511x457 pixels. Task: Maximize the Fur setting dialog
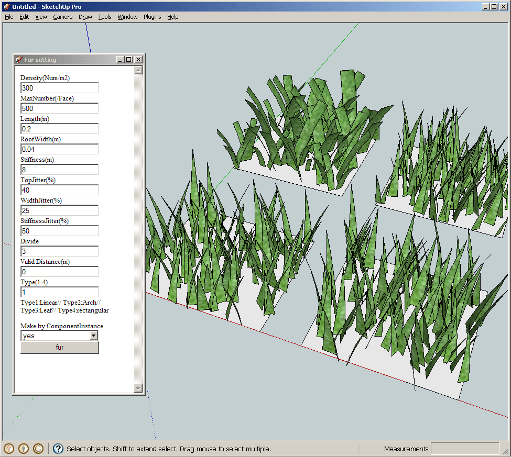coord(129,60)
